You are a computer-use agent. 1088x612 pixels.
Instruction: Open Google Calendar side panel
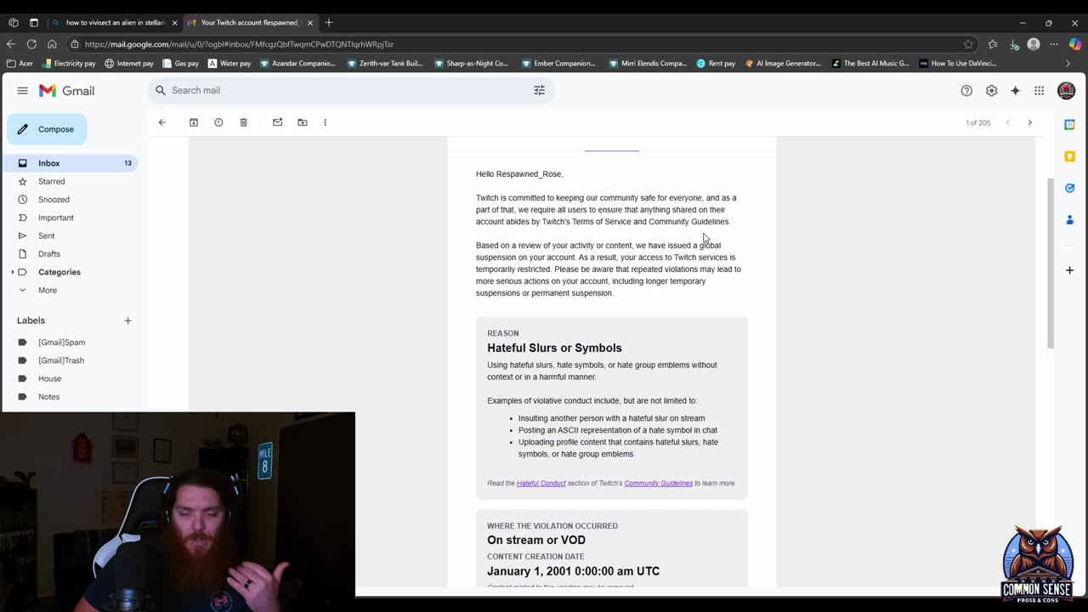click(x=1069, y=124)
